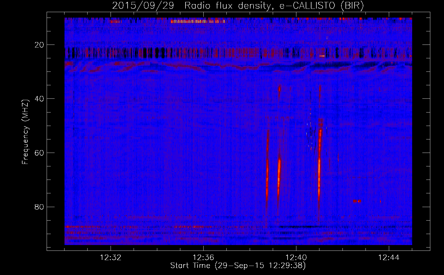
Task: Click the '60' frequency tick label
Action: point(40,153)
